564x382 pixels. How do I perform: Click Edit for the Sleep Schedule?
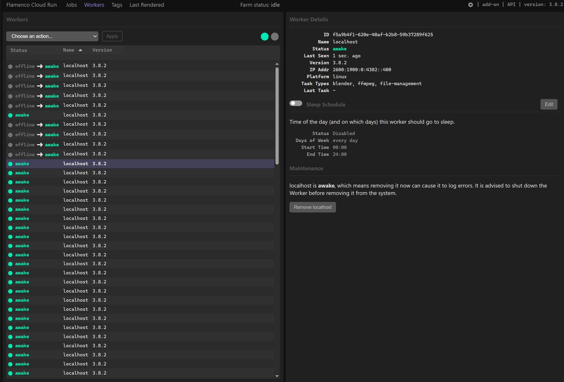(549, 104)
